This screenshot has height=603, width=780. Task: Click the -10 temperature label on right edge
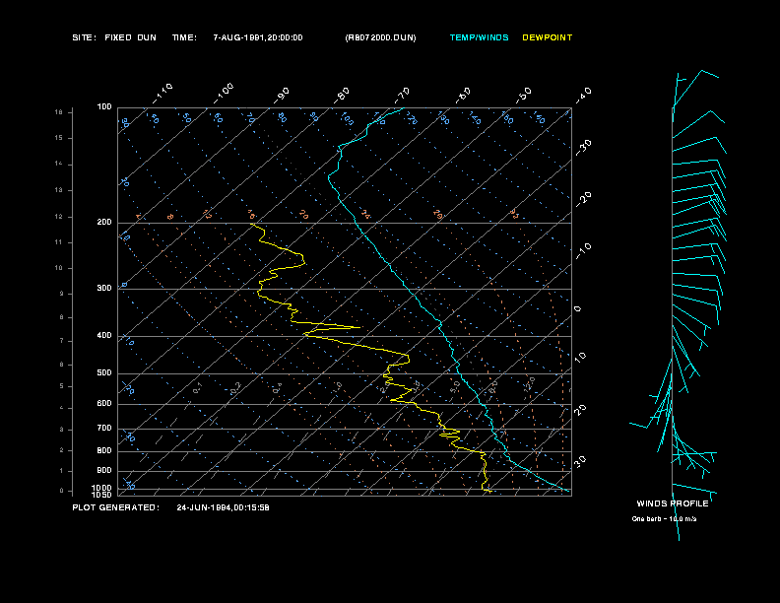pos(584,251)
